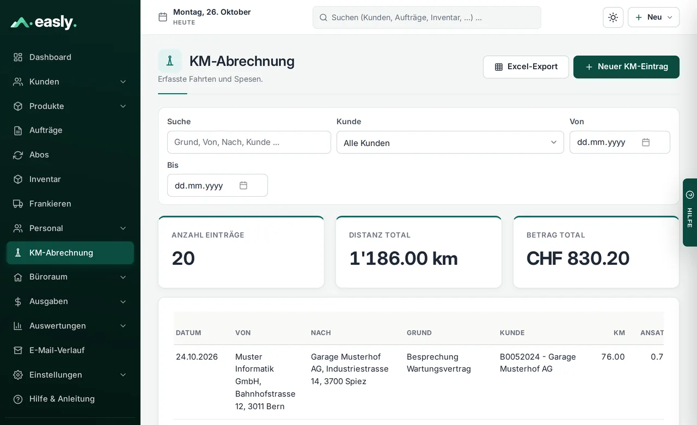
Task: Click the Produkte box icon
Action: coord(18,106)
